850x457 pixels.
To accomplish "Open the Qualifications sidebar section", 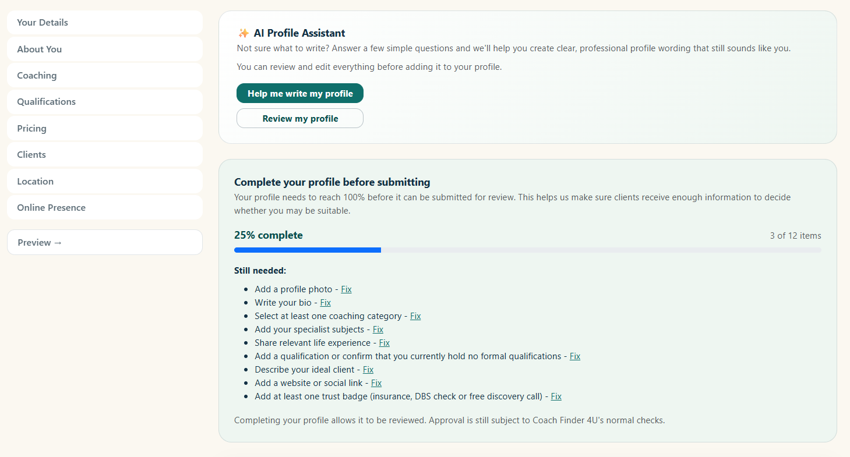I will (x=105, y=102).
